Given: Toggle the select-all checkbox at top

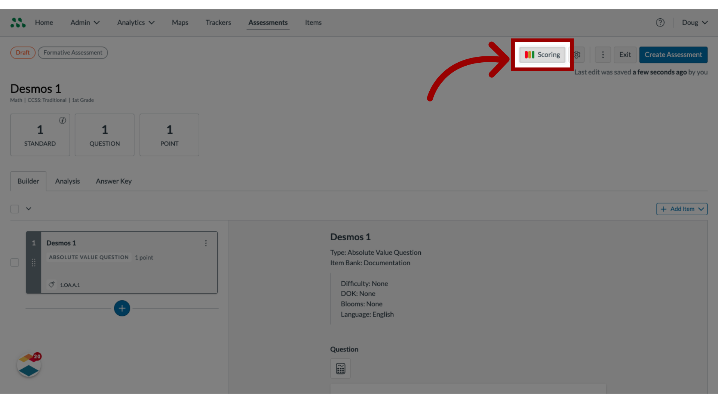Looking at the screenshot, I should [x=15, y=208].
